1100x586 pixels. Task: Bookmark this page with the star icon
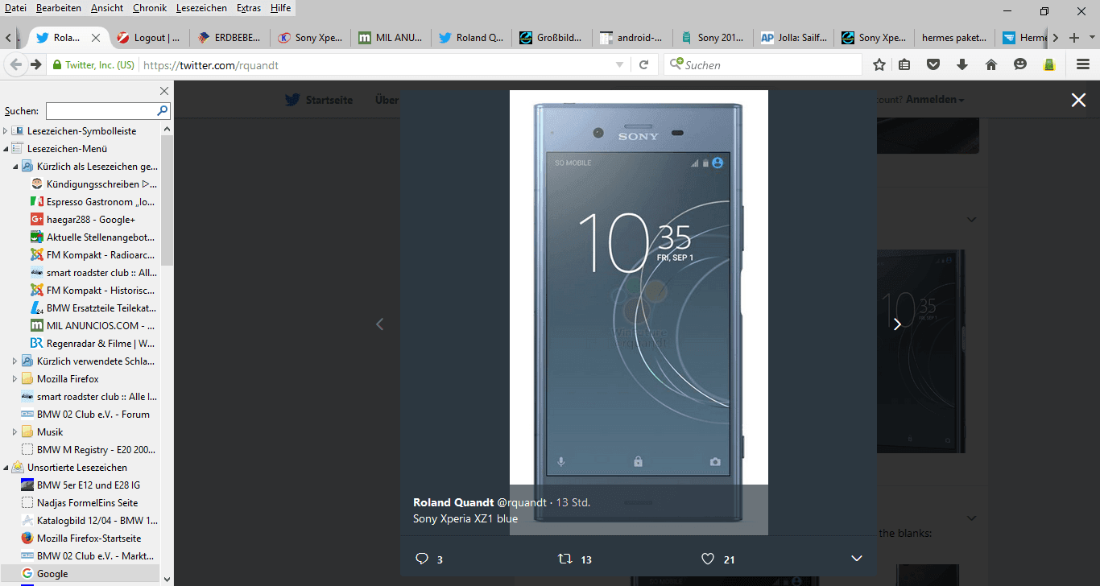(879, 64)
